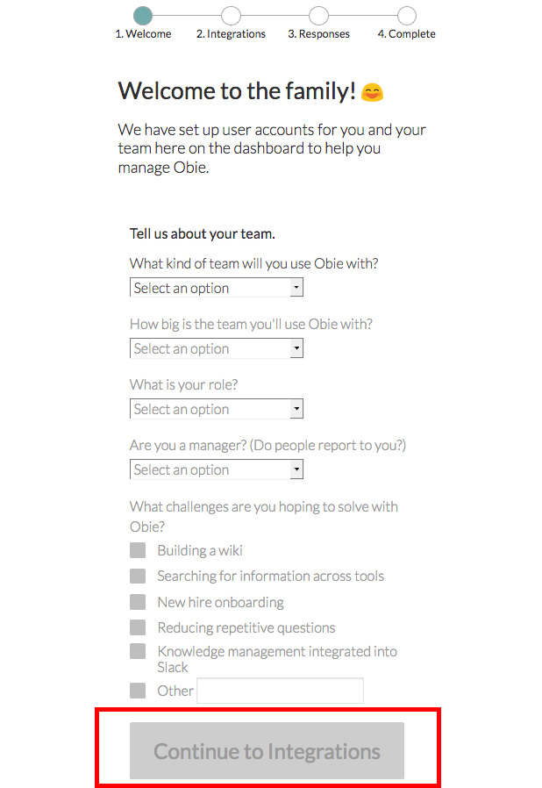
Task: Click the Continue to Integrations button
Action: 267,751
